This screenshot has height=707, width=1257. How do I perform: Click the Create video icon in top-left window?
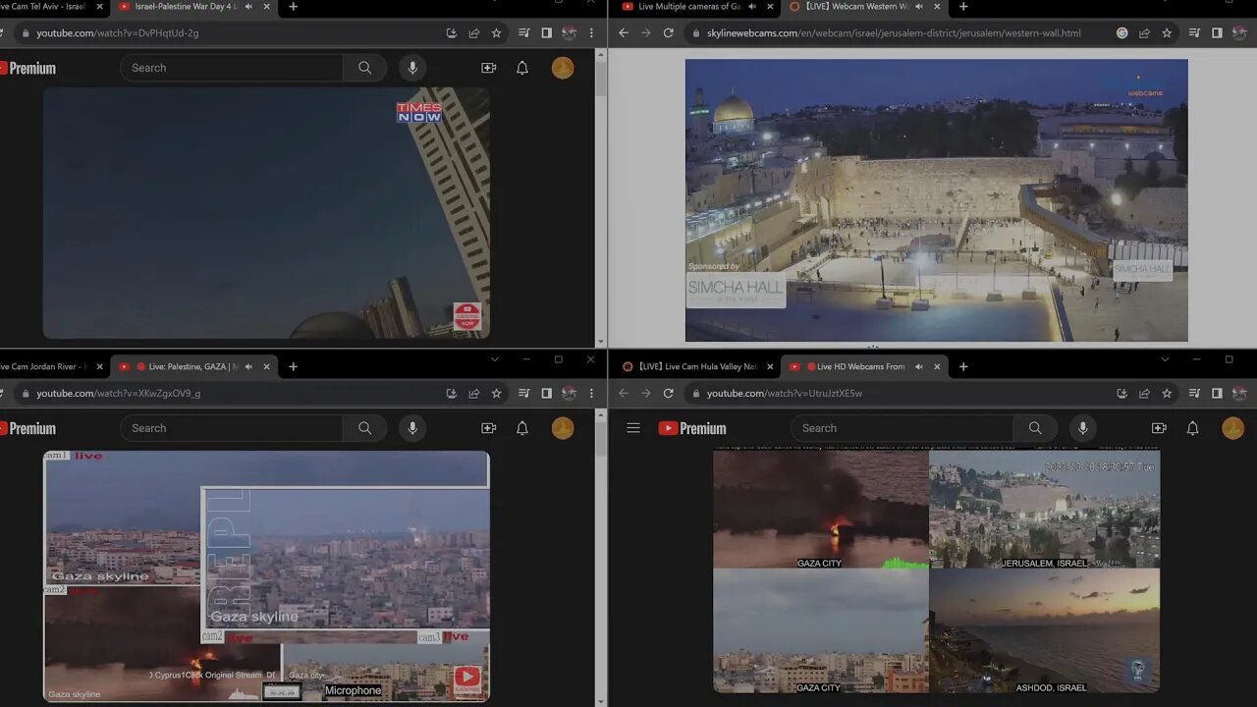click(x=488, y=68)
